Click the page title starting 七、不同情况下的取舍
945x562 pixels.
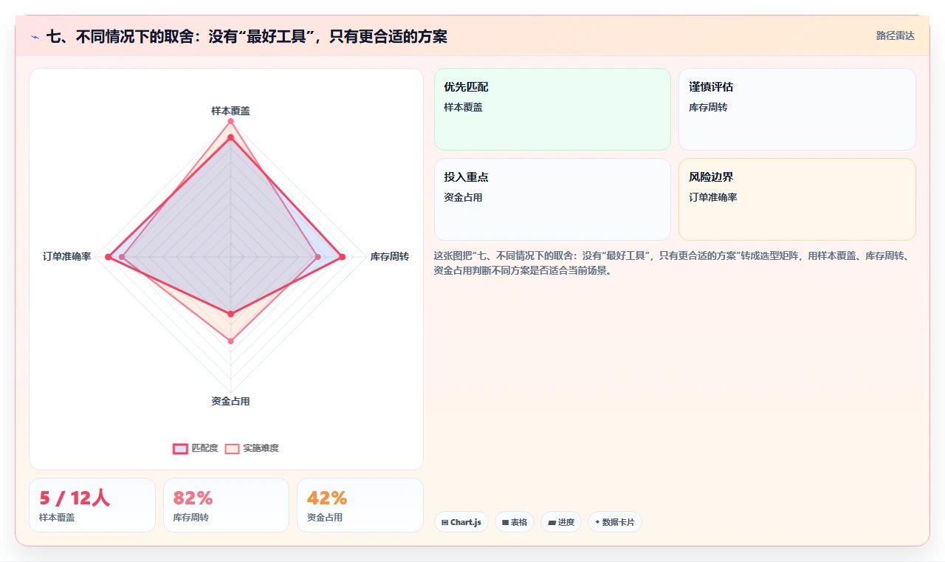247,36
